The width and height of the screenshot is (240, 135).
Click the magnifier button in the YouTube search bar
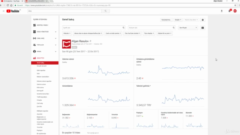(105, 11)
